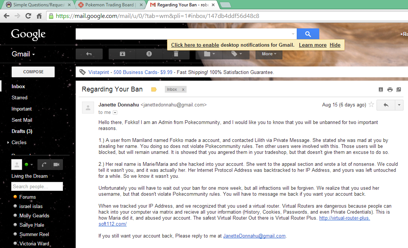The height and width of the screenshot is (248, 408).
Task: Reply to the email with arrow button
Action: point(386,105)
